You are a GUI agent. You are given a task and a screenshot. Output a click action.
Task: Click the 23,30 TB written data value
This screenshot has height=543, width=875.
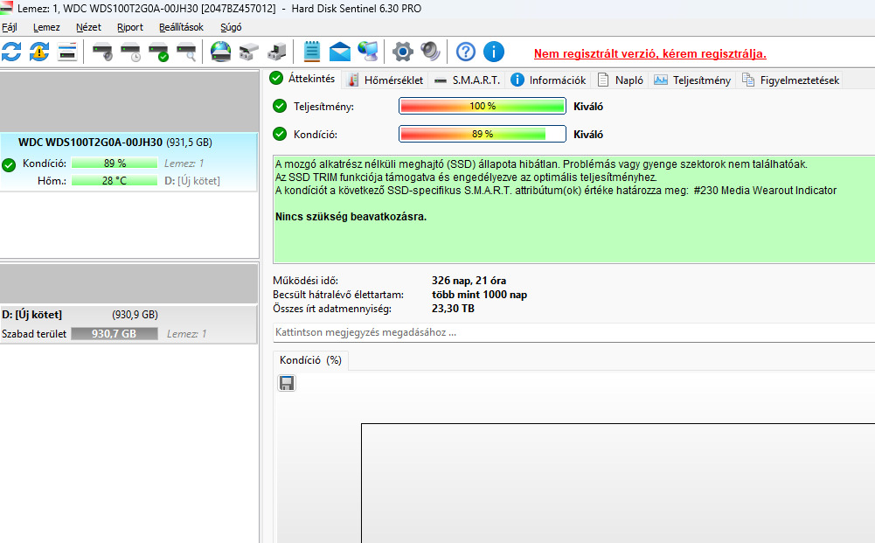(453, 309)
